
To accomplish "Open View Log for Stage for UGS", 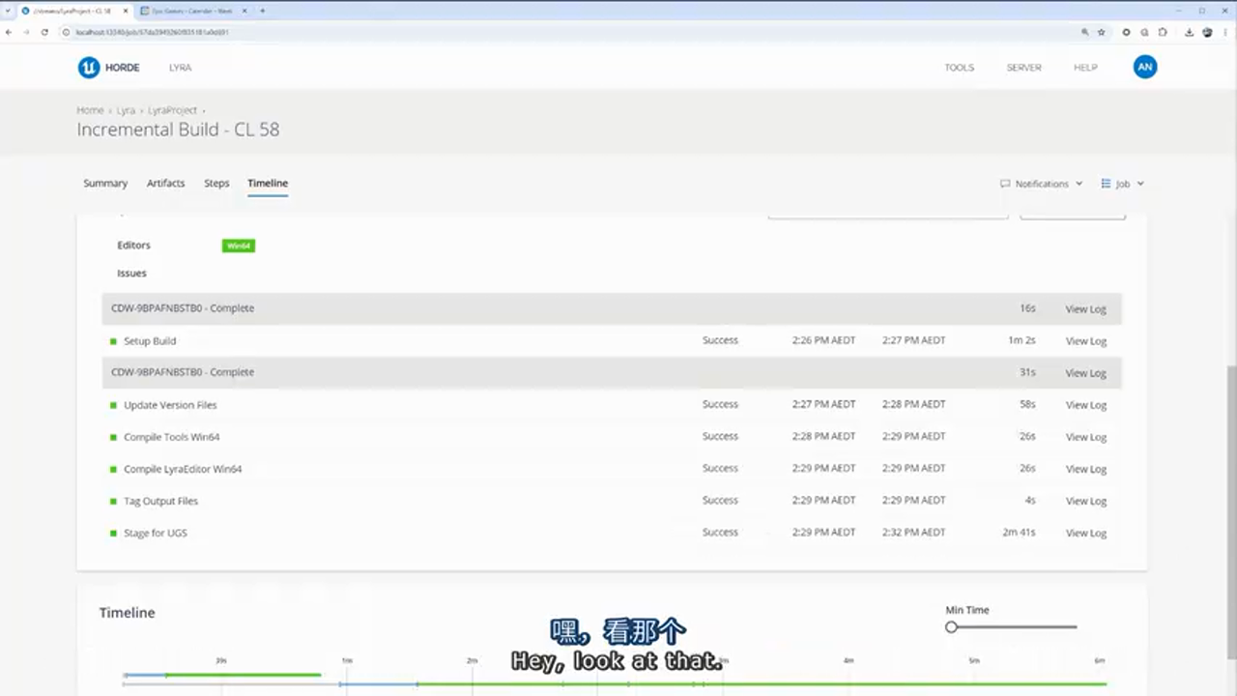I will (x=1085, y=534).
